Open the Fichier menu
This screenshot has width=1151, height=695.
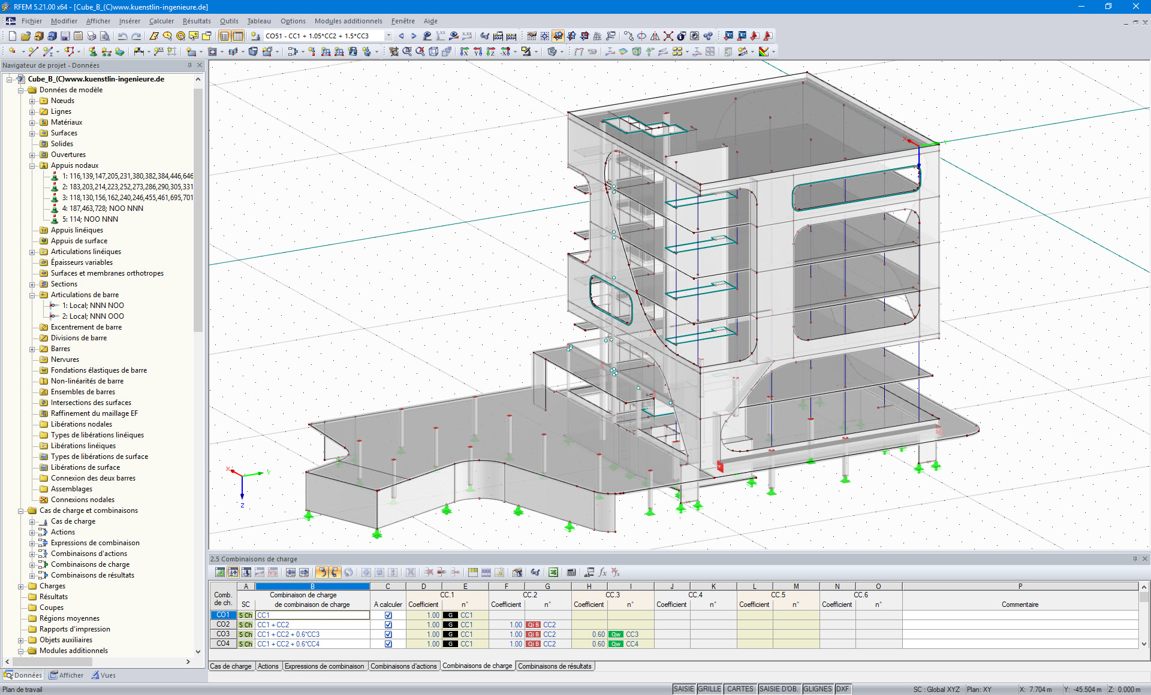32,21
